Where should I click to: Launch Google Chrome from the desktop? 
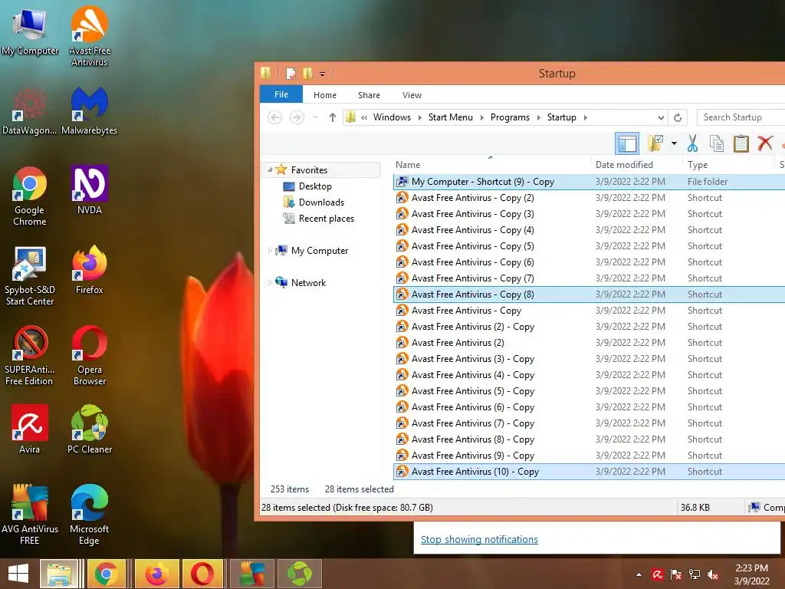coord(30,196)
